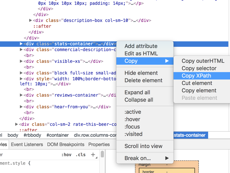Select Hide element
230x173 pixels.
[x=145, y=73]
